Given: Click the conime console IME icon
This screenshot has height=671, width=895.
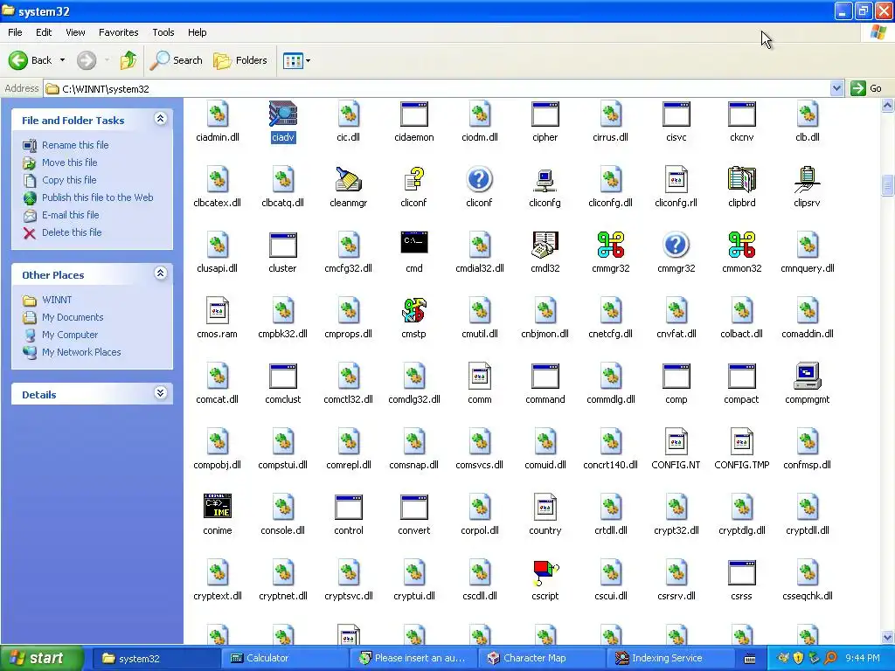Looking at the screenshot, I should point(218,508).
